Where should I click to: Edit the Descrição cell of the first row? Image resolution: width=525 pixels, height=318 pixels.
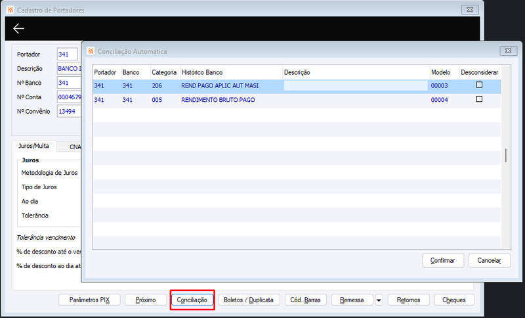pyautogui.click(x=356, y=86)
